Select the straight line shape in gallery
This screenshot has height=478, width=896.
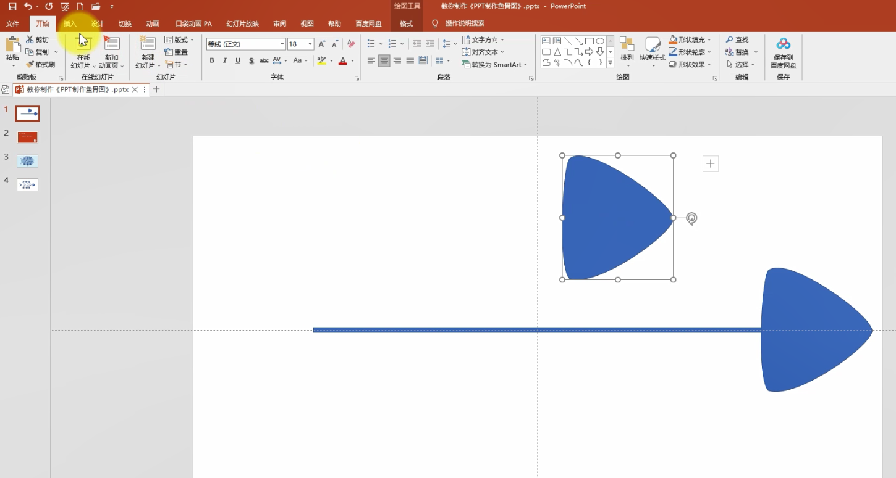click(x=568, y=41)
